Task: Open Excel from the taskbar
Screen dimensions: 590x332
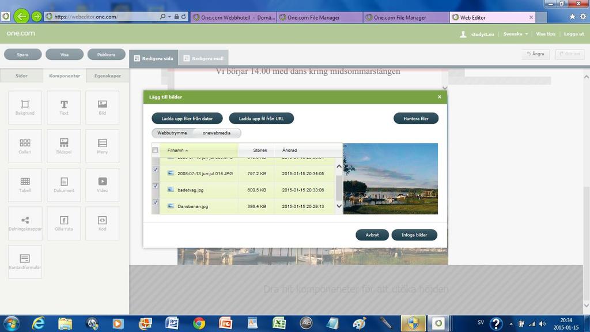Action: 279,323
